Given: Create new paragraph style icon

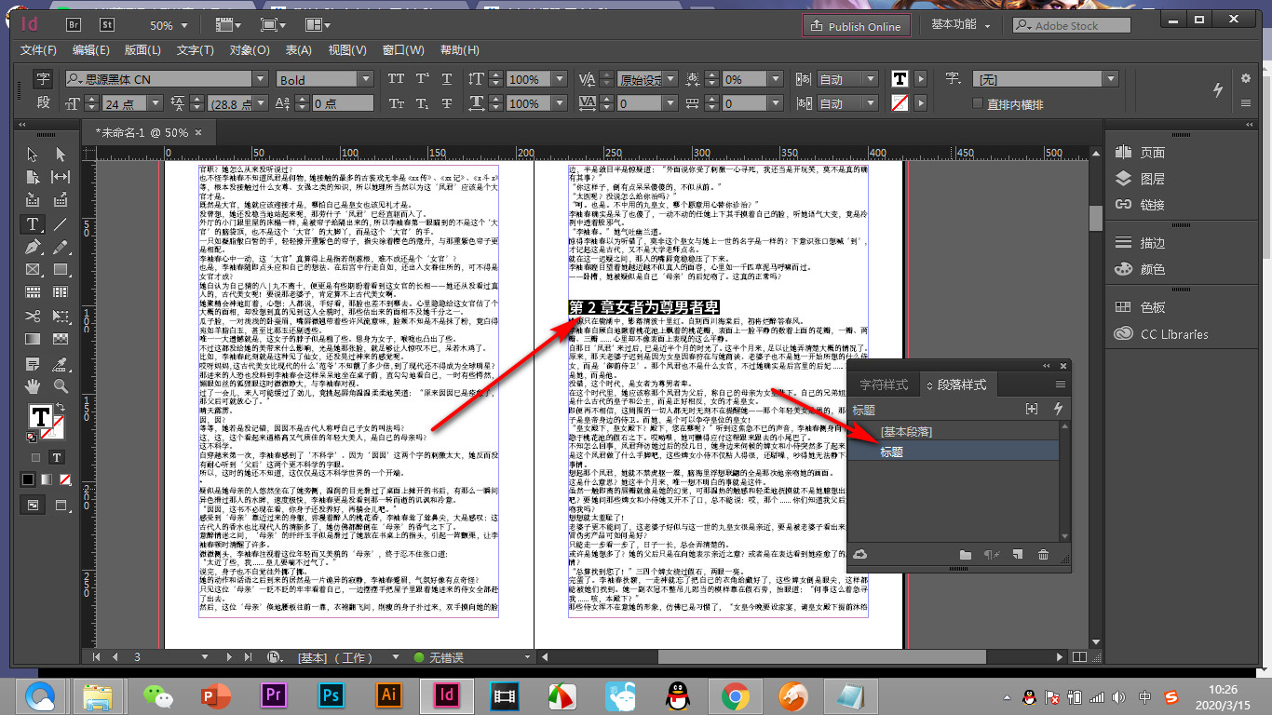Looking at the screenshot, I should pyautogui.click(x=1017, y=555).
